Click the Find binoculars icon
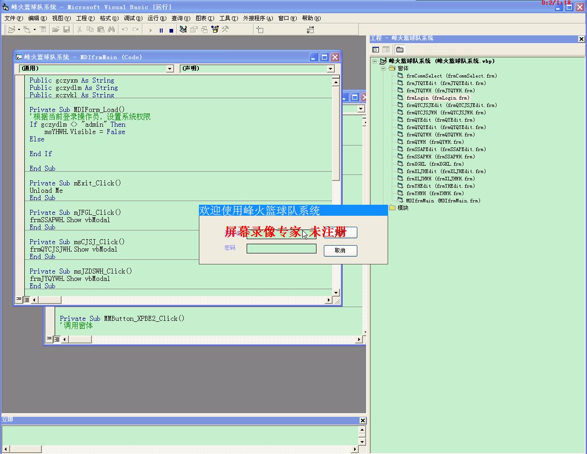The height and width of the screenshot is (454, 587). coord(111,29)
